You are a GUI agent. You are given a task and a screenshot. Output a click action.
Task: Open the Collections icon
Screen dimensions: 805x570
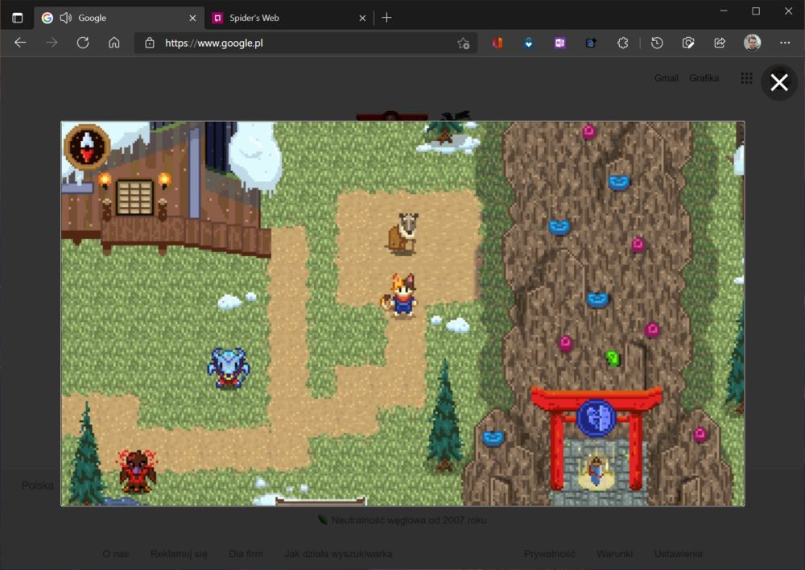point(688,43)
